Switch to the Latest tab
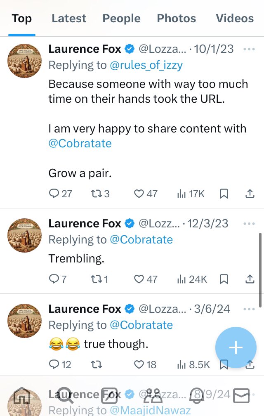264x416 pixels. [x=69, y=19]
